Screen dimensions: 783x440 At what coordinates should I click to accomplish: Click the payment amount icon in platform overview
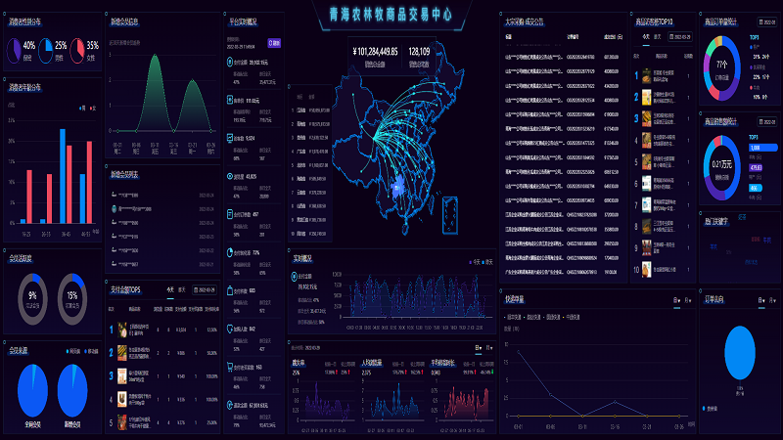point(229,62)
